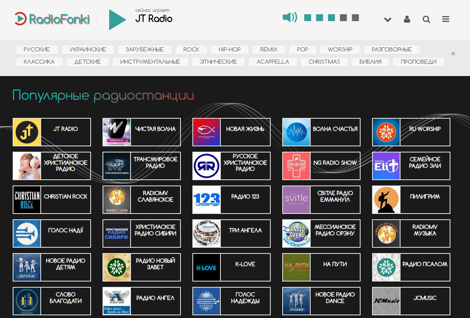
Task: Filter by УКРАИНСКИЕ genre
Action: tap(88, 50)
